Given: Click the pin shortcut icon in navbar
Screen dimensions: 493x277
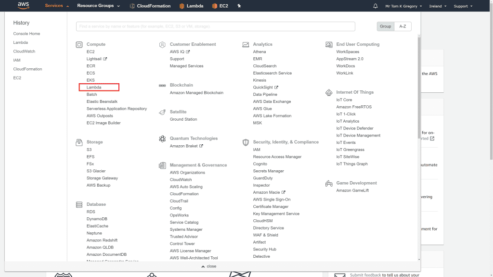Looking at the screenshot, I should click(x=239, y=6).
